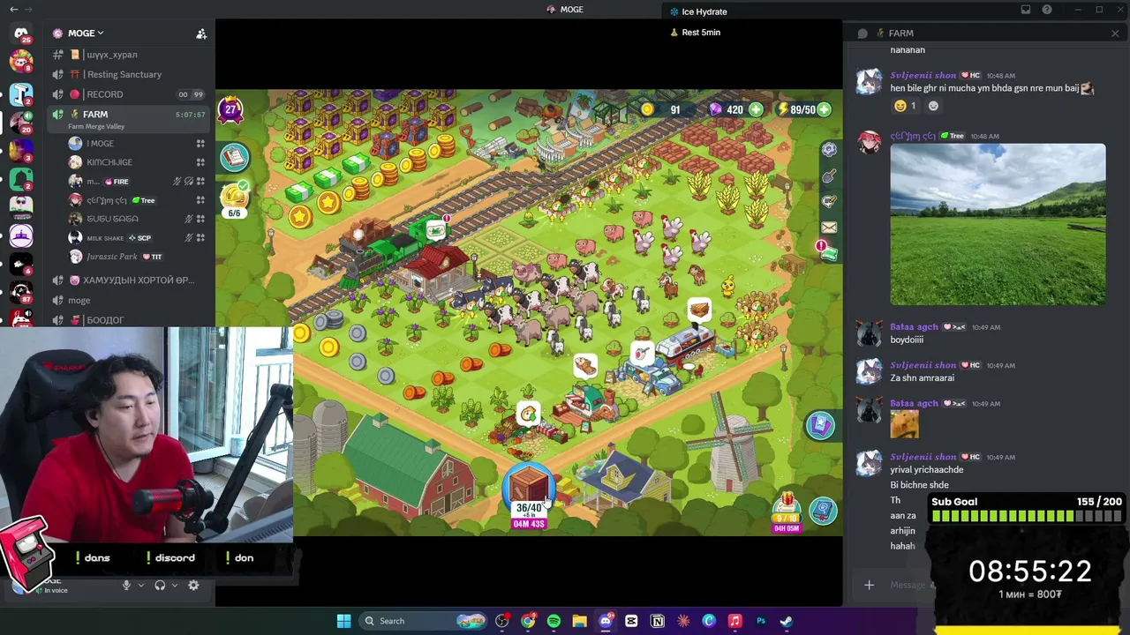Image resolution: width=1130 pixels, height=635 pixels.
Task: Add the laughing emoji reaction
Action: (906, 106)
